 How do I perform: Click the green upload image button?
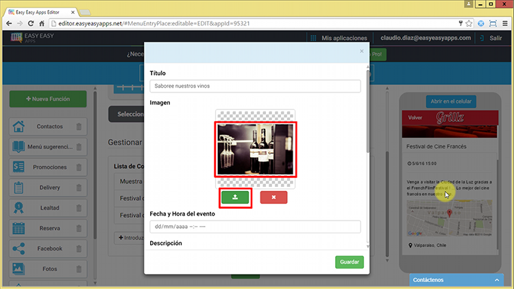(235, 197)
